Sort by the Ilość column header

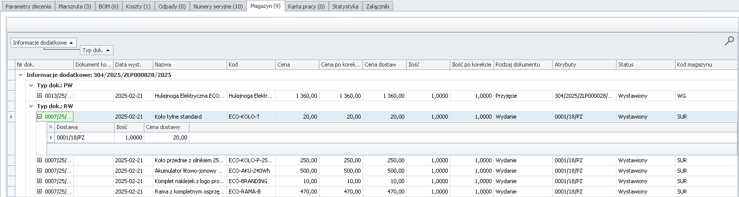[428, 65]
